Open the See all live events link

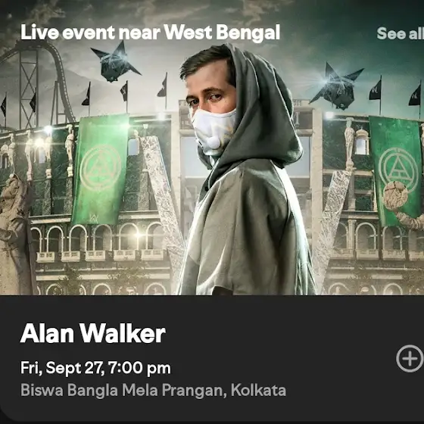401,33
